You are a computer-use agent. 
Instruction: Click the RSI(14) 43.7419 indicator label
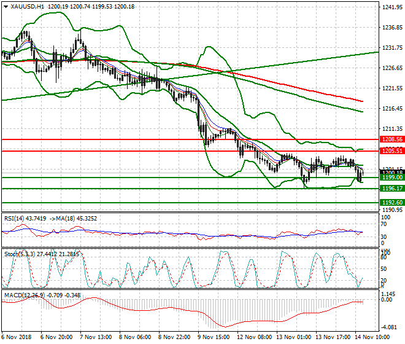(x=25, y=219)
